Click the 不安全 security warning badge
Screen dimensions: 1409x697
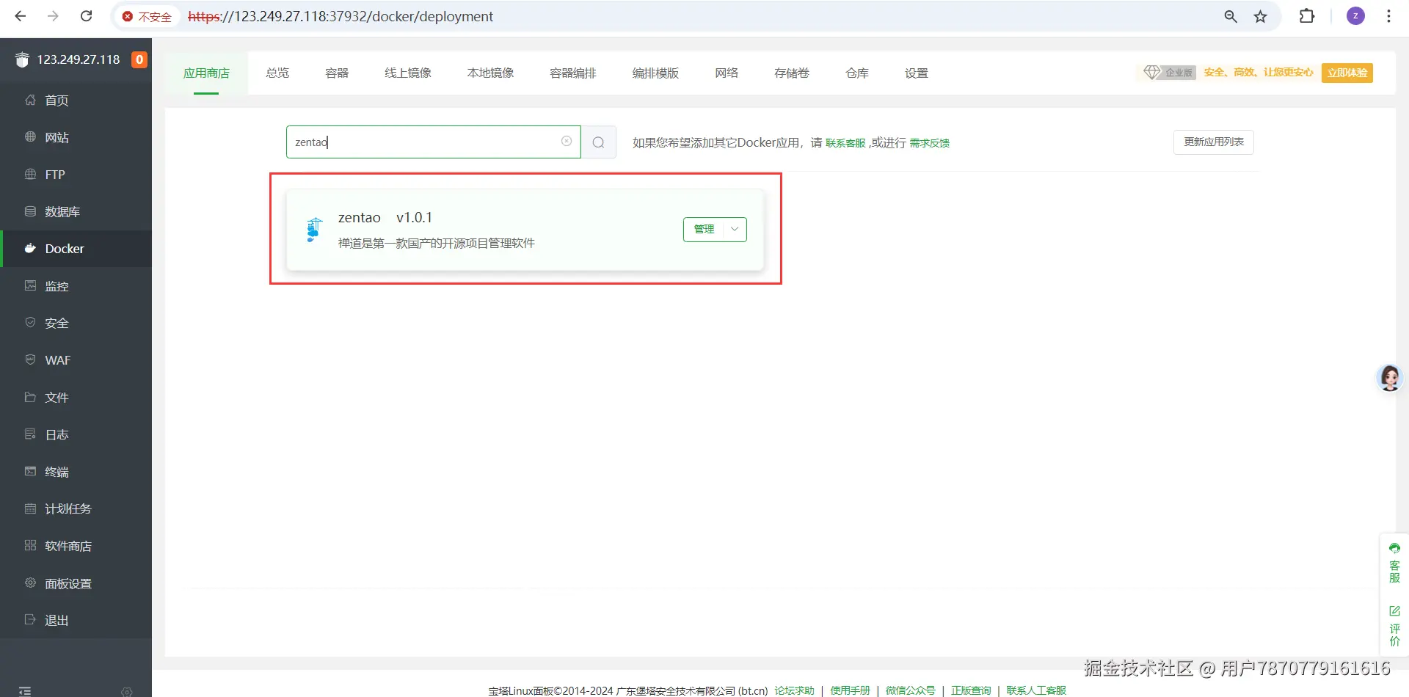click(x=147, y=17)
